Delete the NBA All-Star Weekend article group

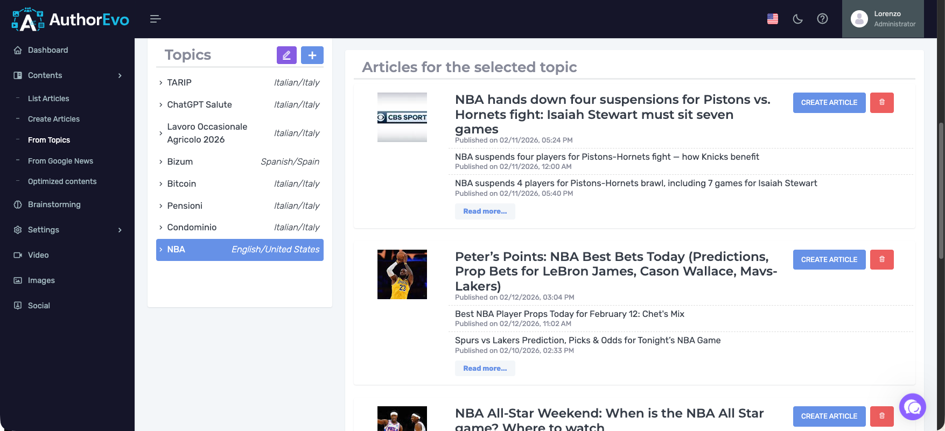882,416
